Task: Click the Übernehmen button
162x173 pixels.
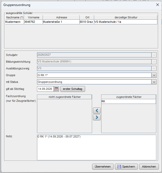Action: click(103, 167)
